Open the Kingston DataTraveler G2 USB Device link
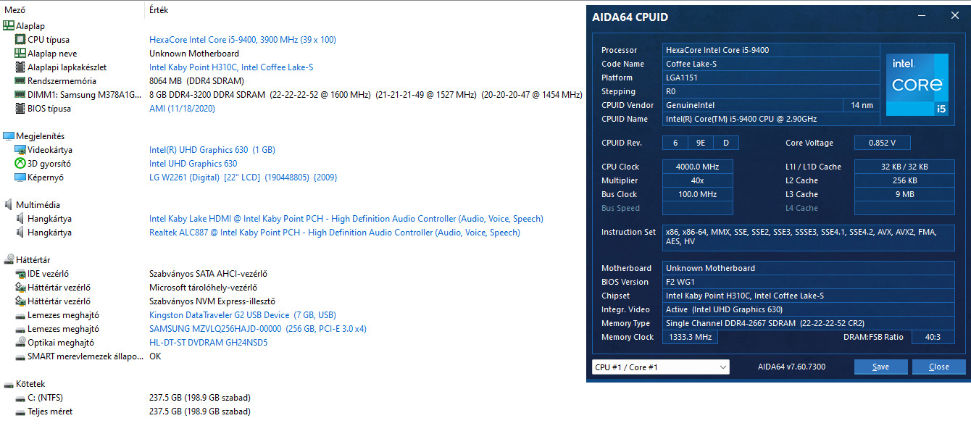Screen dimensions: 971x426 pos(243,315)
